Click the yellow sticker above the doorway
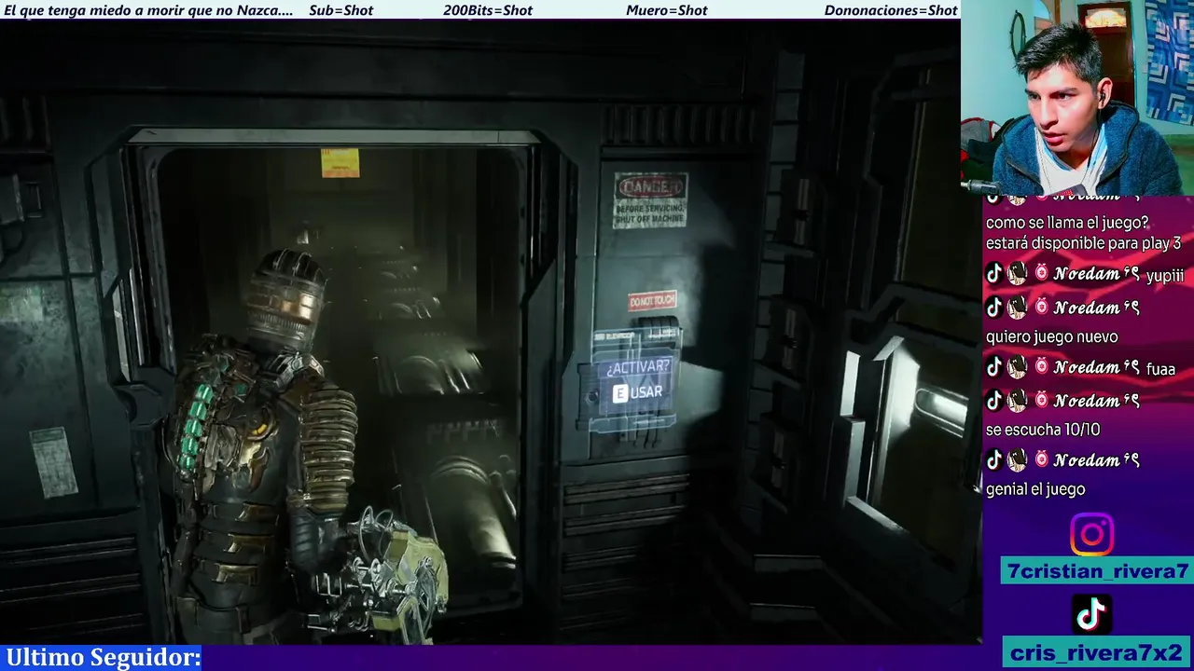1194x671 pixels. [x=340, y=162]
